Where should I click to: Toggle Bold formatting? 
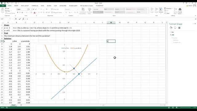18,12
